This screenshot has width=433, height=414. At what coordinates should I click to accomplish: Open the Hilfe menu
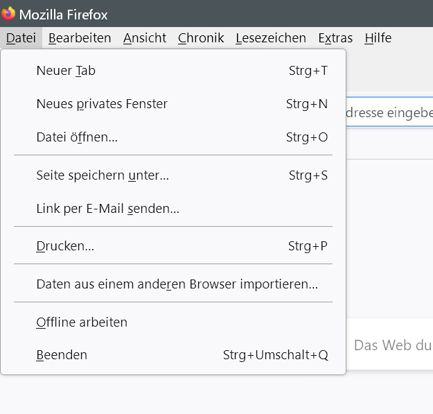(378, 38)
